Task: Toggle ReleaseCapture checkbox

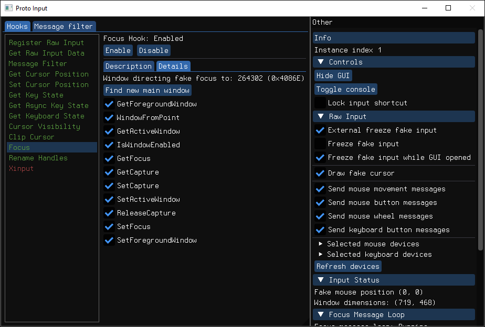Action: tap(109, 213)
